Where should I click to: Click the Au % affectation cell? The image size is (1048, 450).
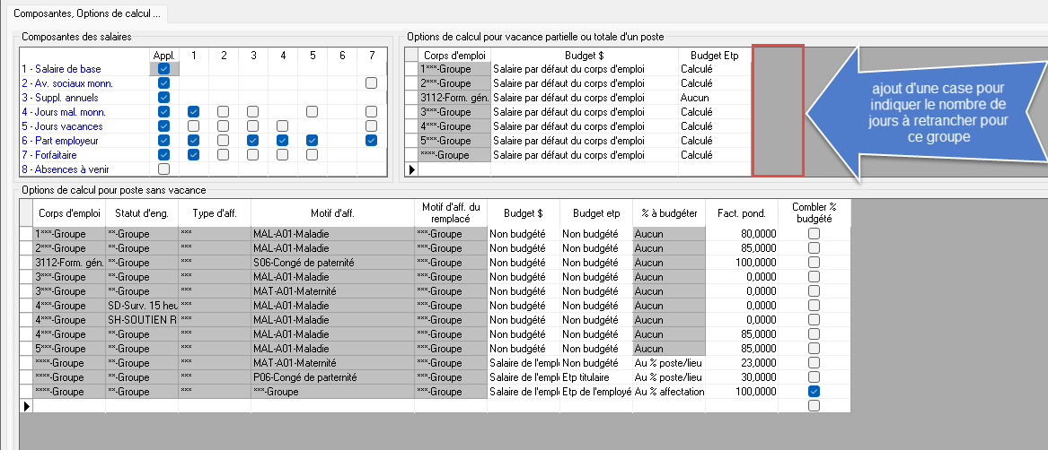(x=668, y=392)
